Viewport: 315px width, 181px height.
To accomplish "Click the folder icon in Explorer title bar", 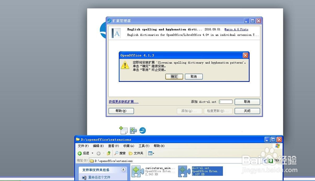I will pyautogui.click(x=77, y=139).
